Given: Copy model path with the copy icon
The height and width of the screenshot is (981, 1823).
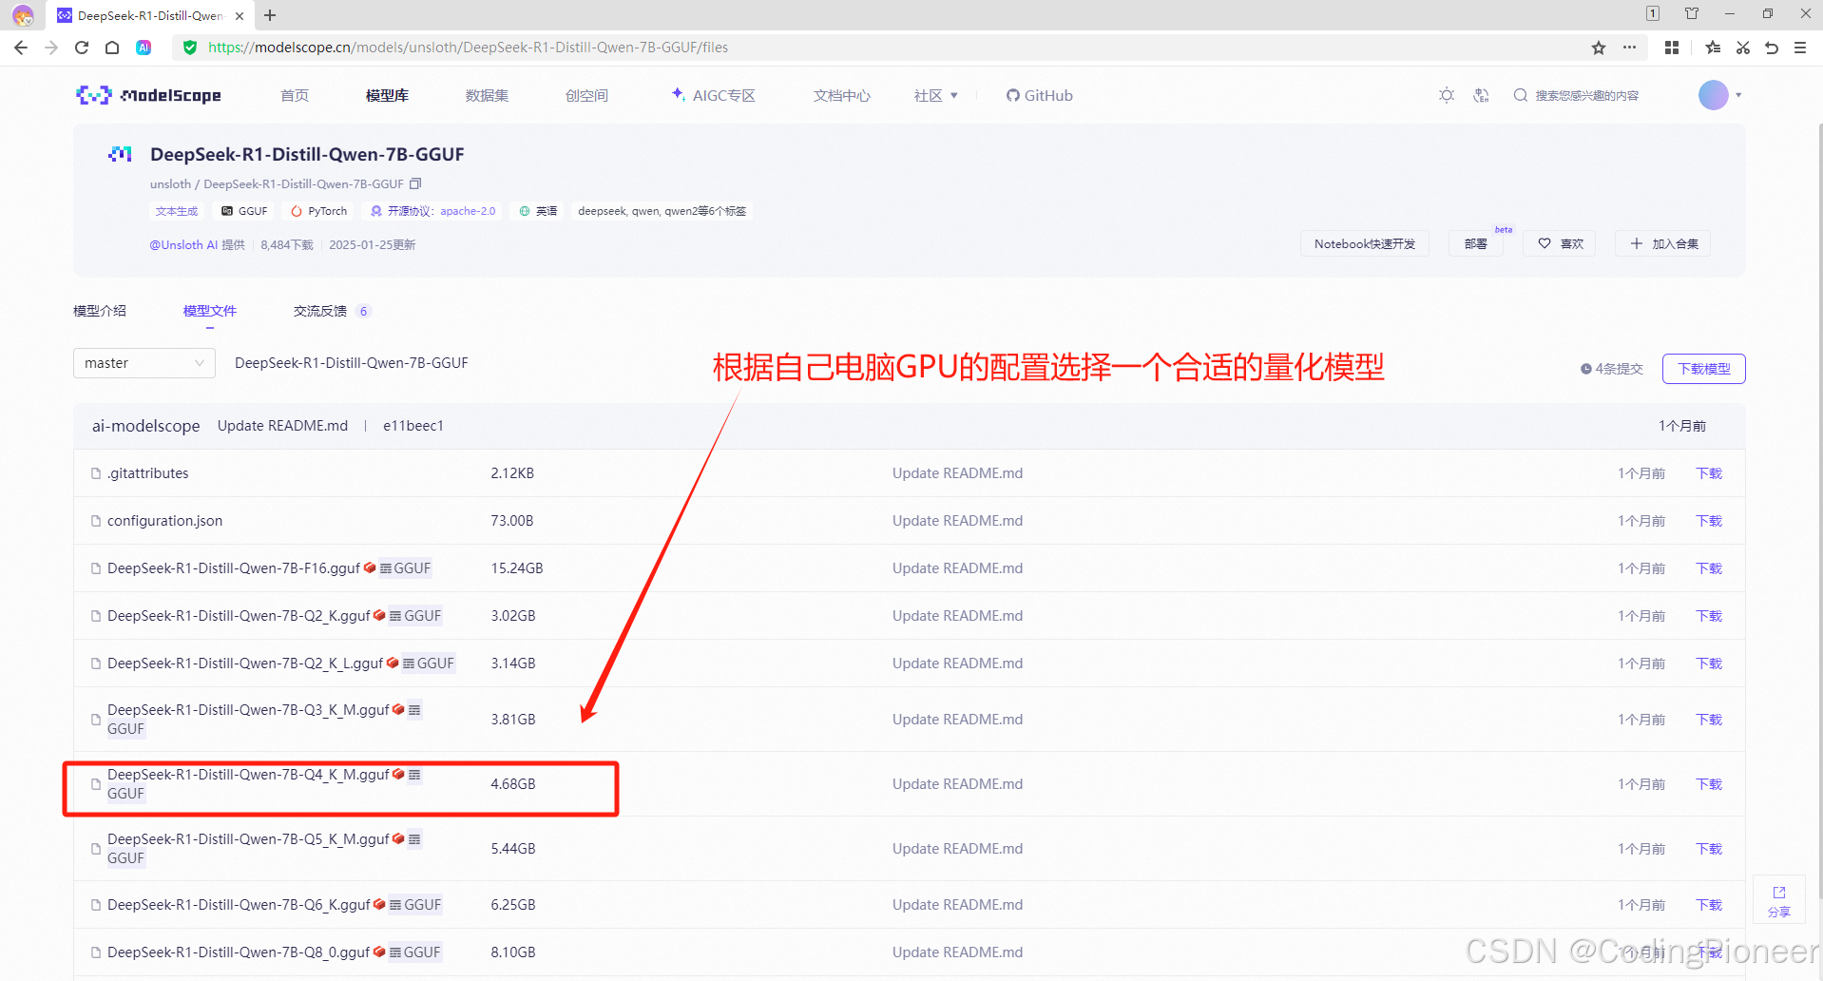Looking at the screenshot, I should (415, 183).
